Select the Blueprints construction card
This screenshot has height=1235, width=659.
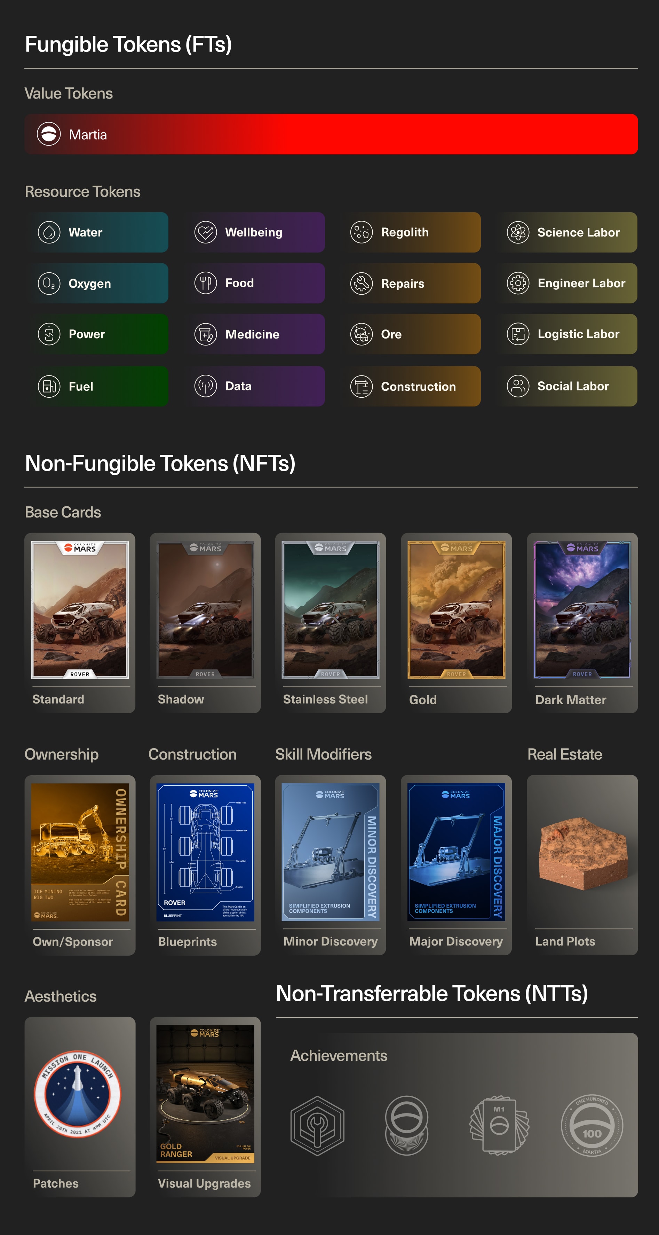coord(205,865)
